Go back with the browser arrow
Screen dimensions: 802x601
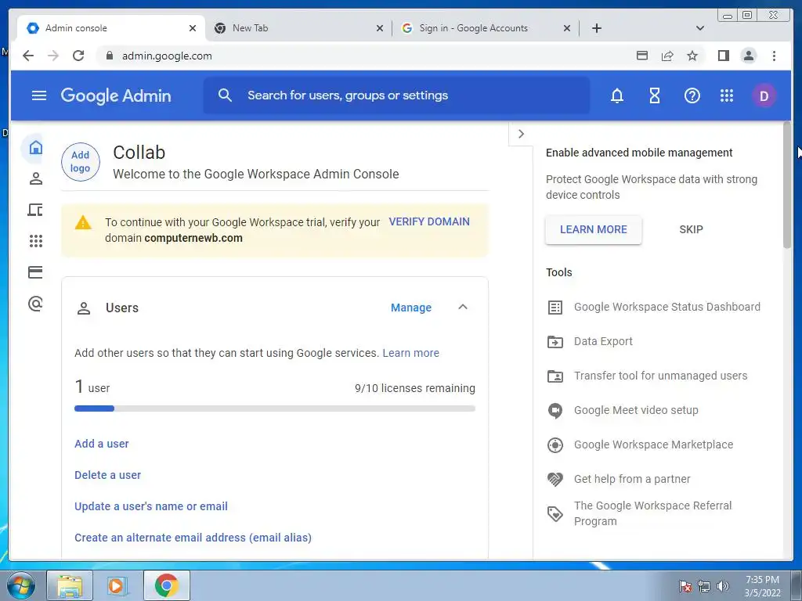pyautogui.click(x=28, y=56)
